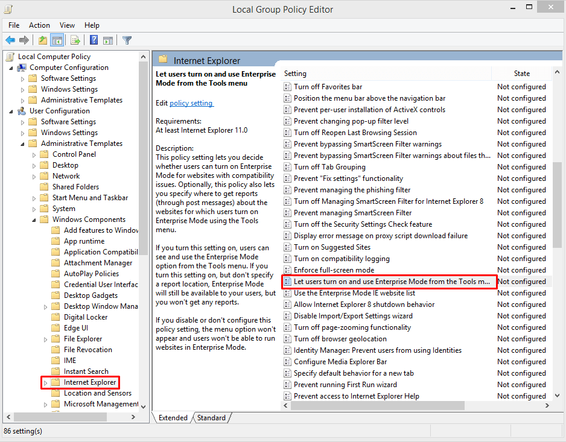
Task: Toggle the Show/Hide Action Pane icon
Action: coord(108,40)
